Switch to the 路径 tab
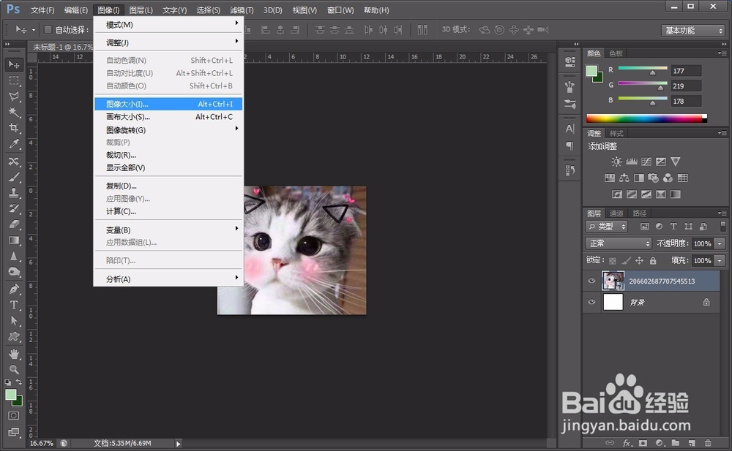The width and height of the screenshot is (732, 451). tap(640, 213)
